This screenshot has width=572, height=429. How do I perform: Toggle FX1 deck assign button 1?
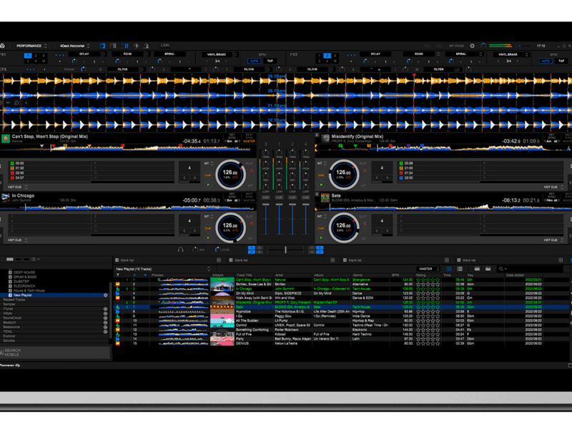coord(27,55)
